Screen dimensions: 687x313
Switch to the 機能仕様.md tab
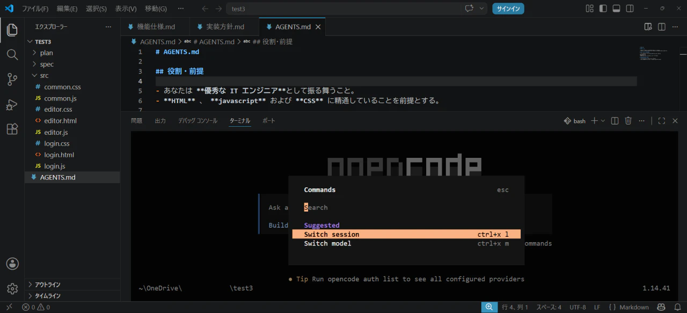pos(156,27)
